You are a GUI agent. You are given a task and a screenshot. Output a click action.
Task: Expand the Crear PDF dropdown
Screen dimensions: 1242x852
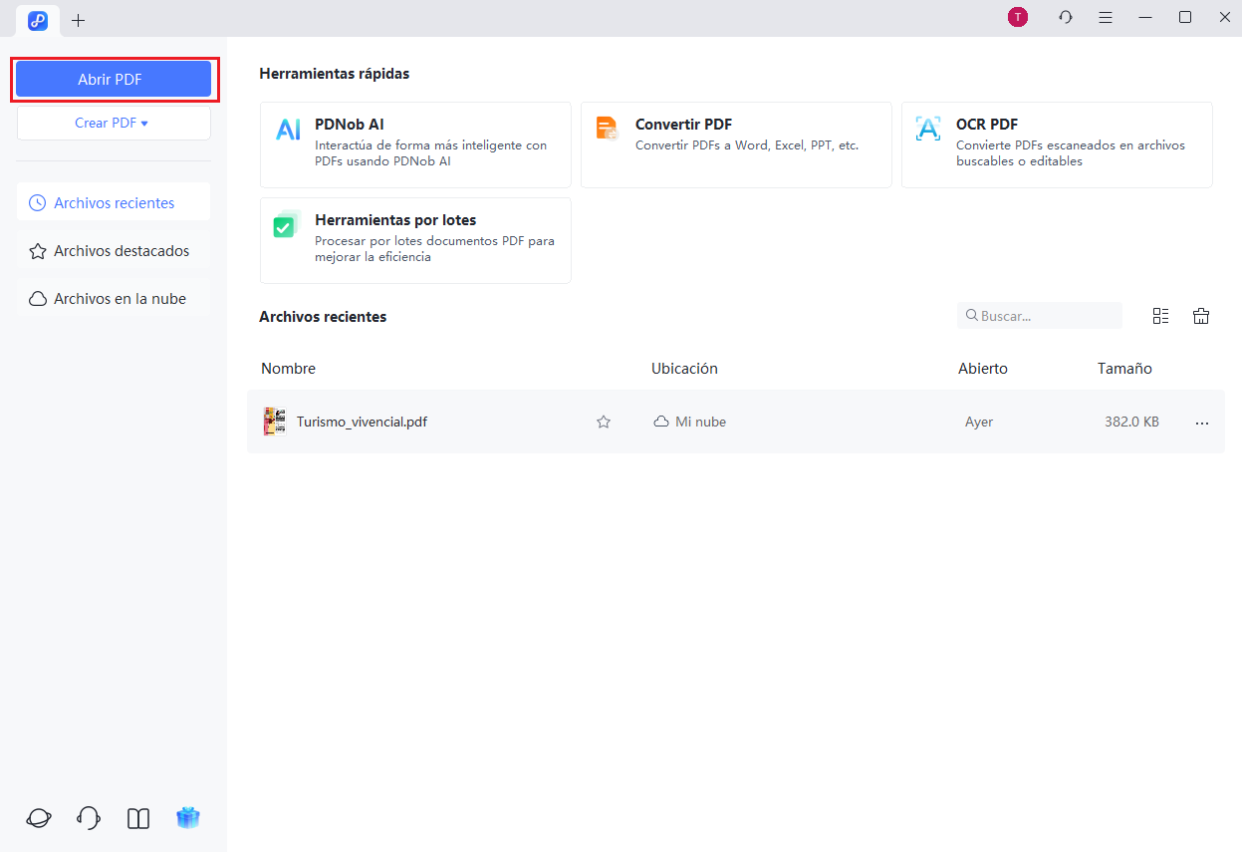(114, 124)
